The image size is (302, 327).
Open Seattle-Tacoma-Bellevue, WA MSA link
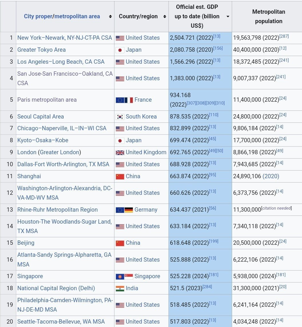[61, 322]
